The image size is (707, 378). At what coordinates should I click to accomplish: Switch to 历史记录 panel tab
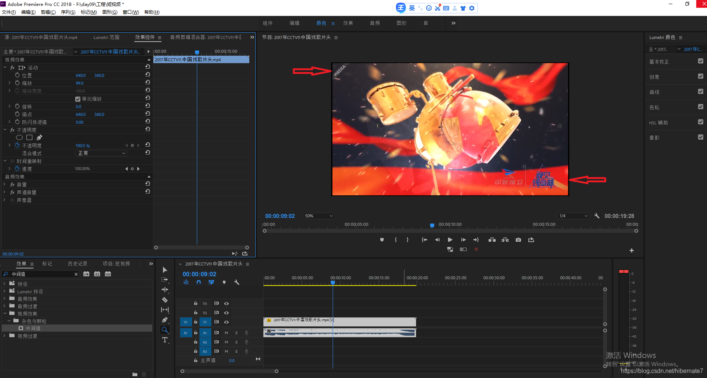(77, 264)
